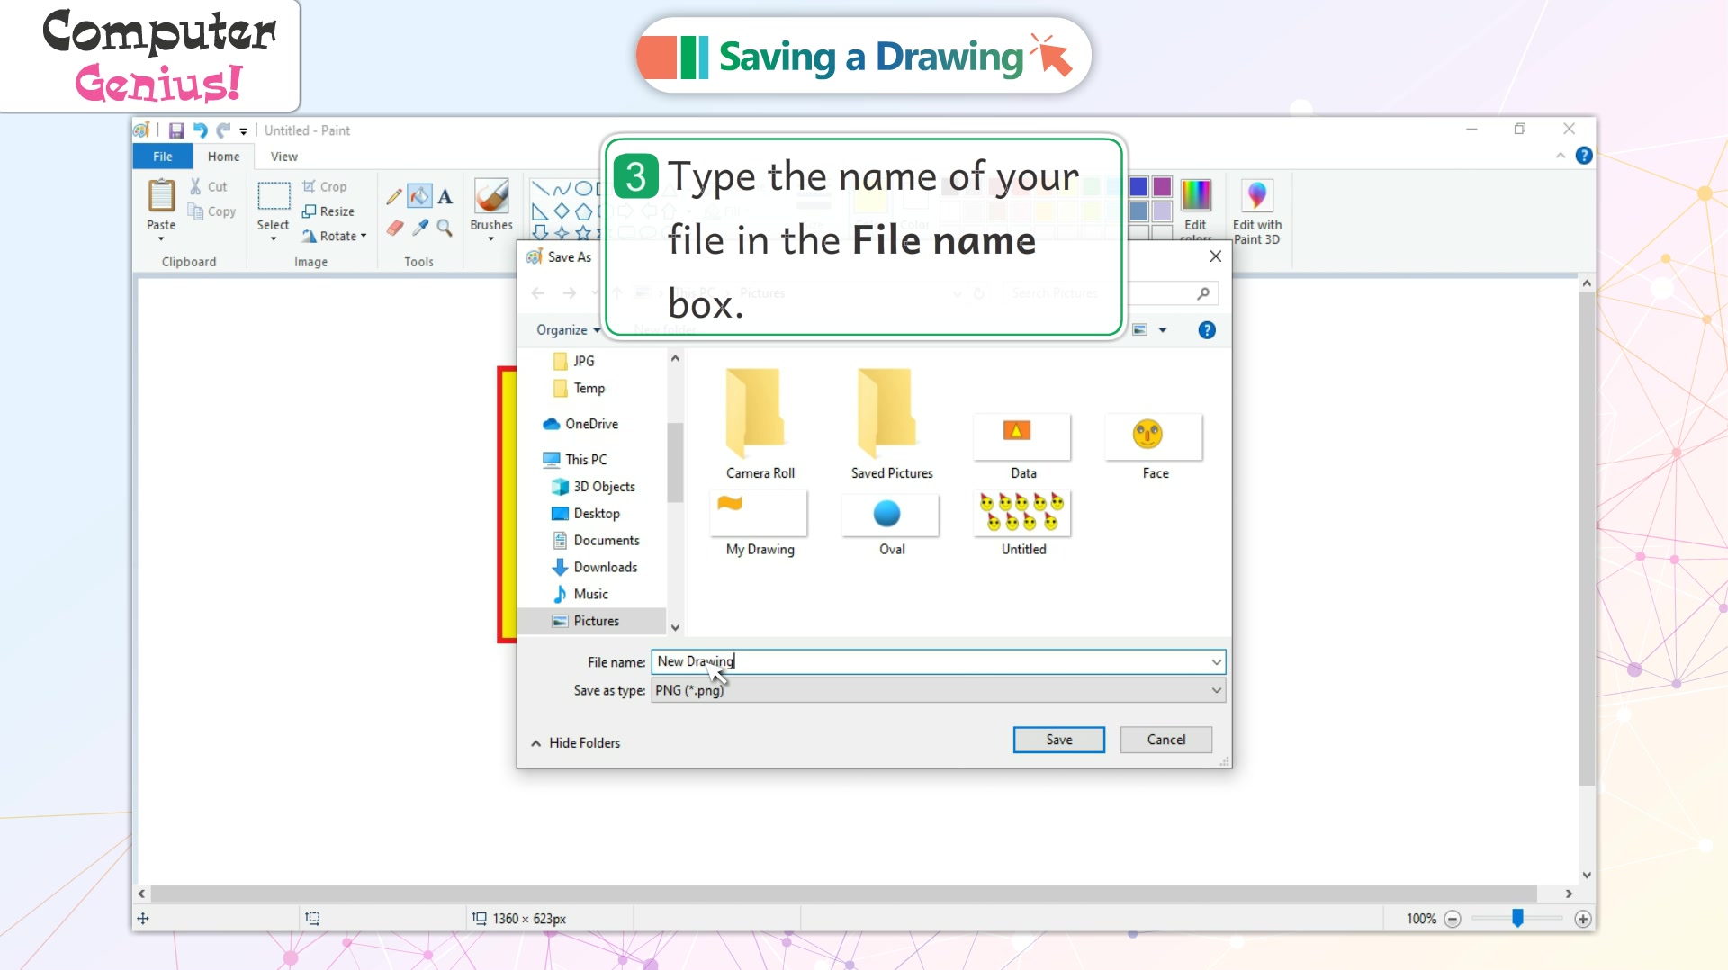This screenshot has width=1728, height=970.
Task: Click Edit with Paint 3D button
Action: [x=1257, y=211]
